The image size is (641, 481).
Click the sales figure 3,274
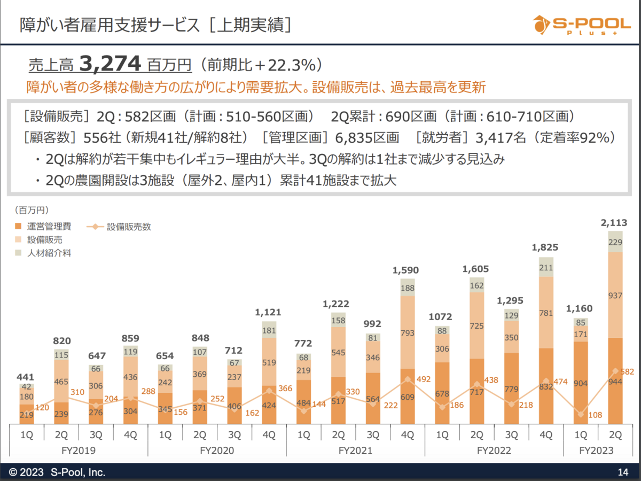(110, 64)
